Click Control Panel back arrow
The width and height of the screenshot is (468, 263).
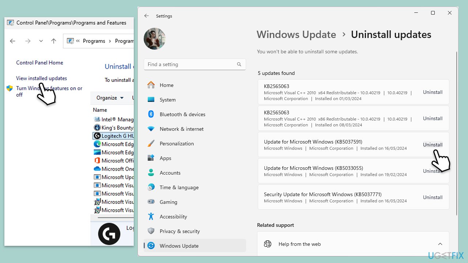(x=12, y=41)
